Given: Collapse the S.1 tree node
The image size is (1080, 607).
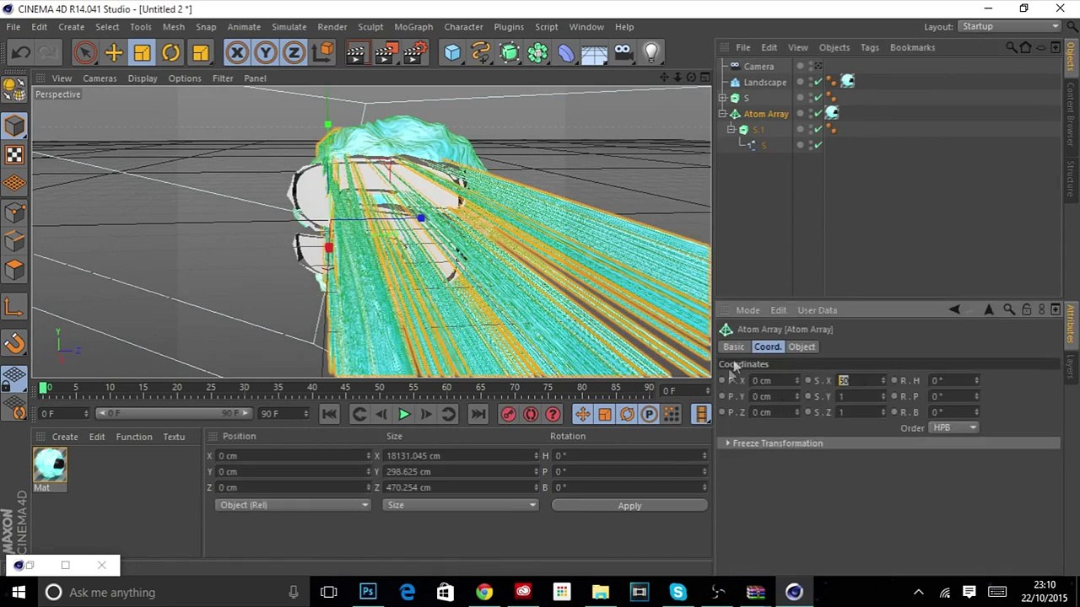Looking at the screenshot, I should 732,130.
